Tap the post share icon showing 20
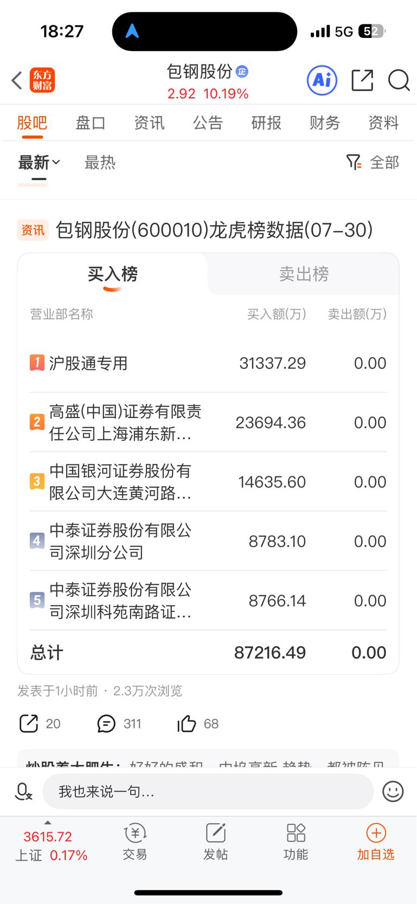417x904 pixels. [29, 723]
